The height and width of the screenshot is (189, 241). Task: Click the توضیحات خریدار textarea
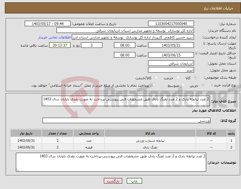pos(111,162)
